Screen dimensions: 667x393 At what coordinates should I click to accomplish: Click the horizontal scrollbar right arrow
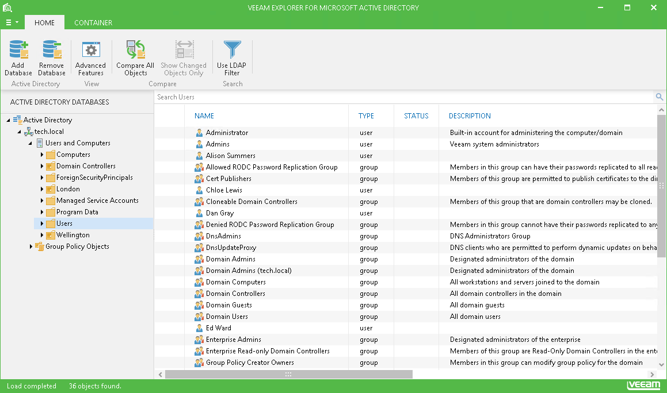click(x=652, y=374)
